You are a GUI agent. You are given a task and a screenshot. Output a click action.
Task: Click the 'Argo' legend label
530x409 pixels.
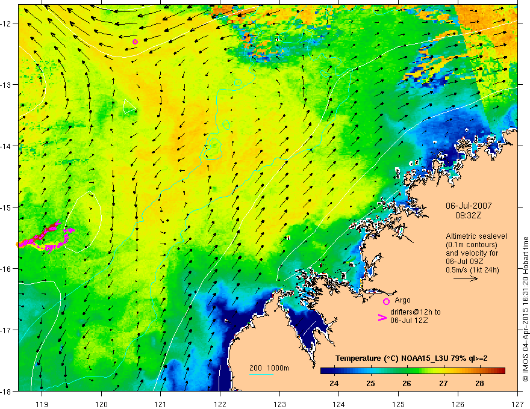pos(402,300)
